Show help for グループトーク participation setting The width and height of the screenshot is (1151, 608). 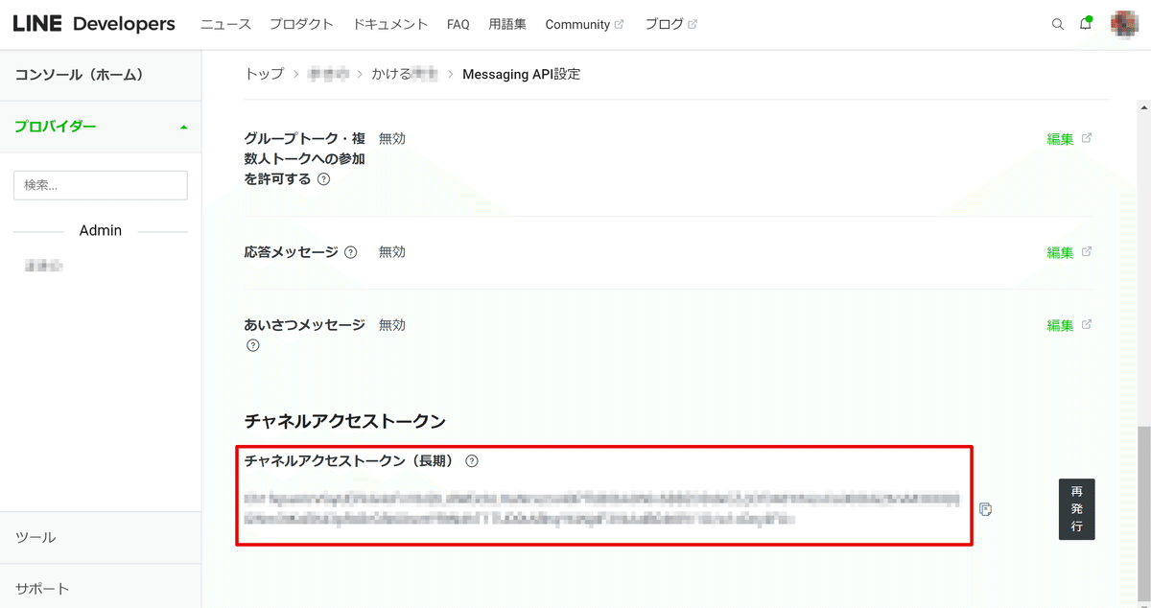324,179
